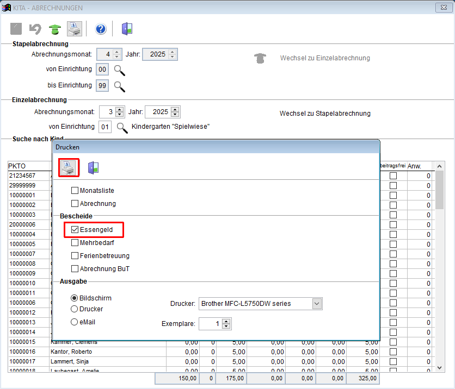Increase the Stapelabrechnung Jahr value
This screenshot has width=455, height=389.
pyautogui.click(x=173, y=52)
